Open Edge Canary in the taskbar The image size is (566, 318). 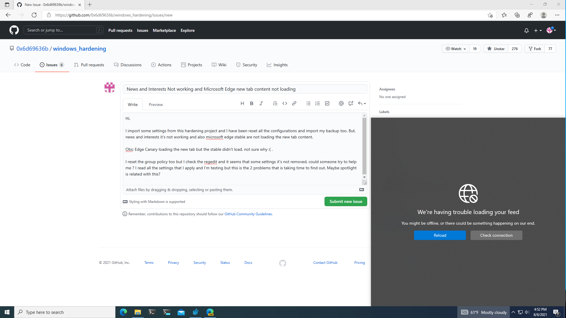tap(210, 312)
